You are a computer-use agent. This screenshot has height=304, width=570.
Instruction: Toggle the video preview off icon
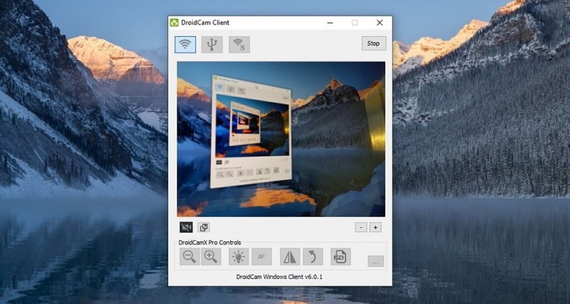186,227
